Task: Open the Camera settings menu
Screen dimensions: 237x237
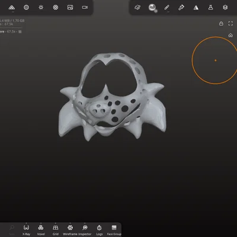Action: coord(85,8)
